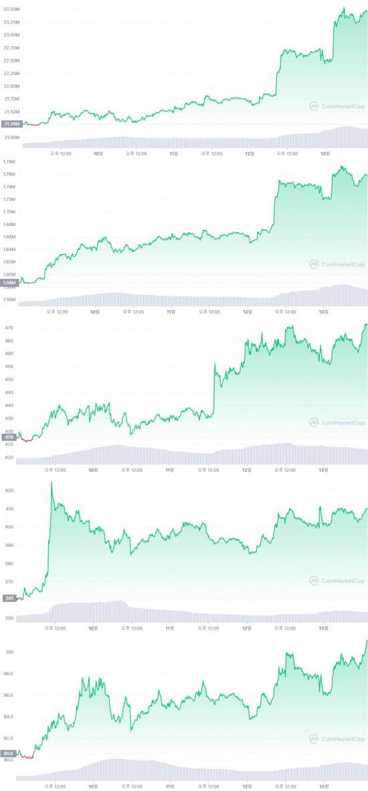Click the 1.59M starting price tag
The width and height of the screenshot is (368, 791).
click(x=9, y=282)
